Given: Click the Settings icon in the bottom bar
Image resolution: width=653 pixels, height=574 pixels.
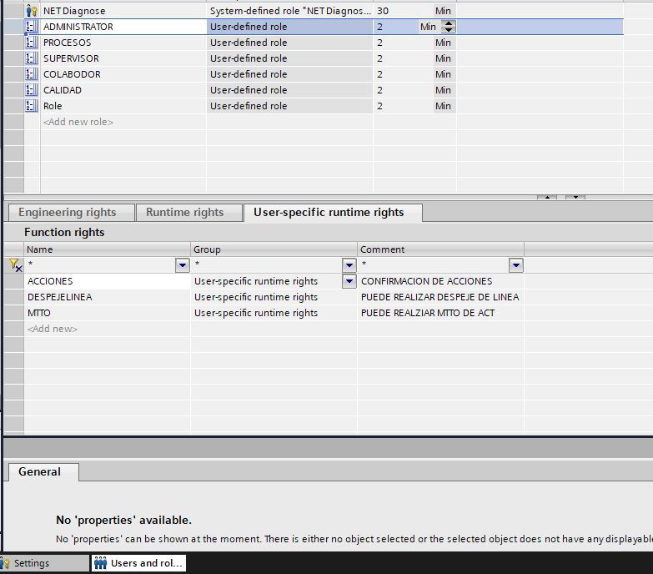Looking at the screenshot, I should (x=5, y=563).
